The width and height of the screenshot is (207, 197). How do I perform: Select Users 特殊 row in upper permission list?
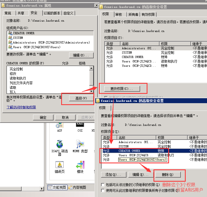[x=156, y=66]
